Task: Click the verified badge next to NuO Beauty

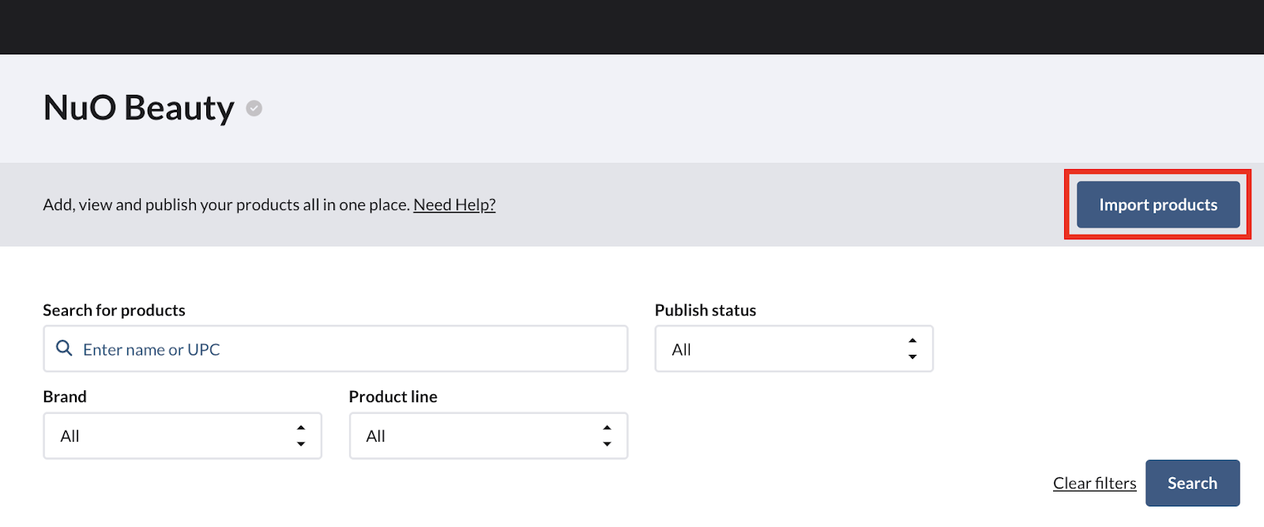Action: coord(254,108)
